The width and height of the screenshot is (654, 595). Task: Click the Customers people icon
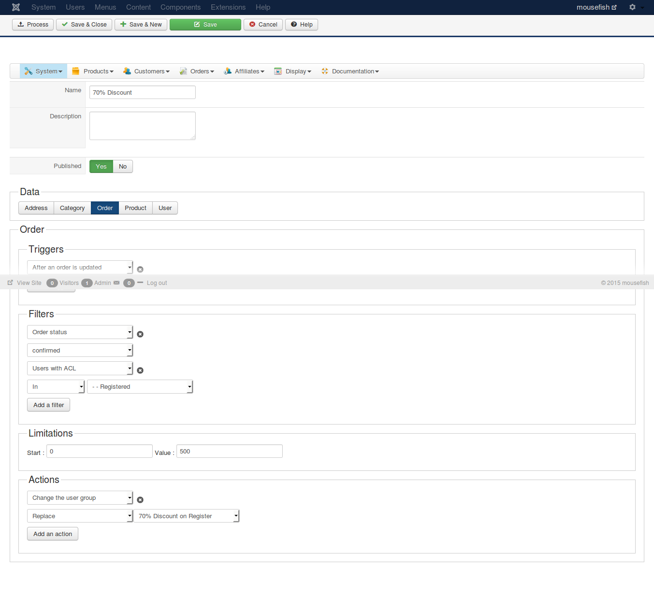[127, 71]
